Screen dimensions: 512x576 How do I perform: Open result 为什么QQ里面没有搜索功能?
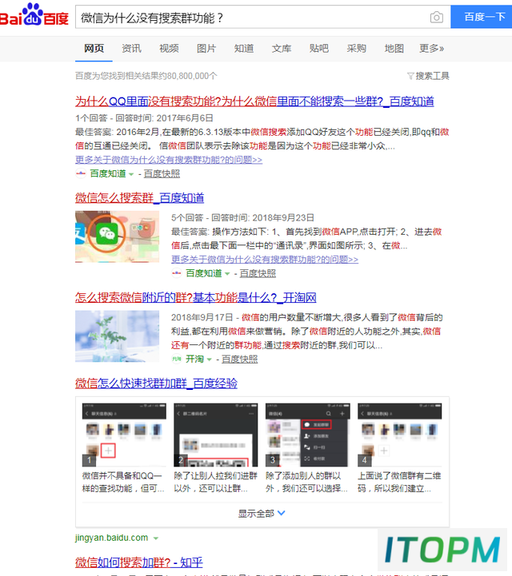[254, 101]
